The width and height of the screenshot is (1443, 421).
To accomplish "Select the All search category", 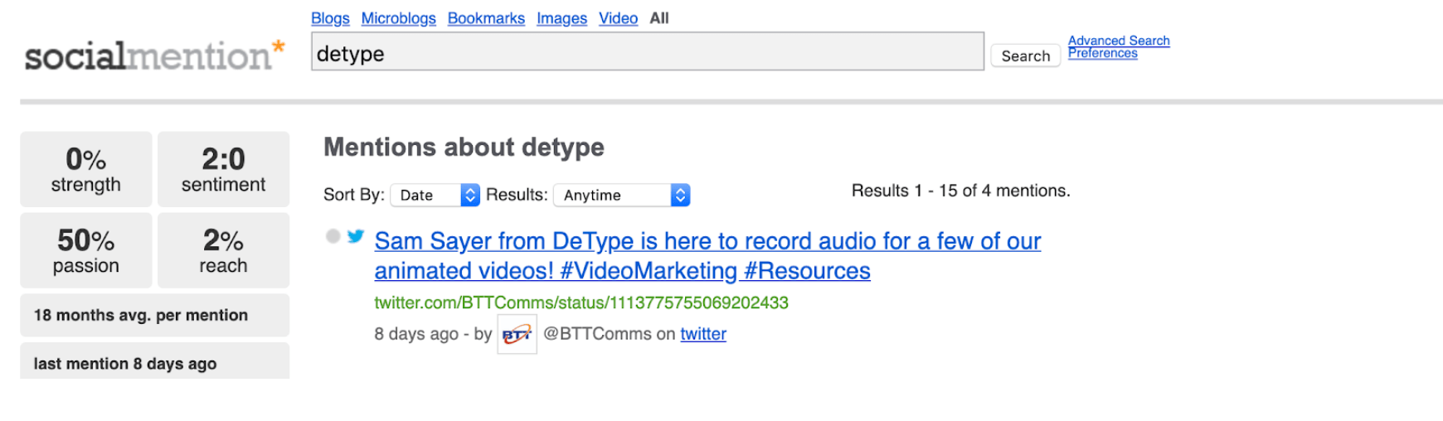I will tap(659, 18).
